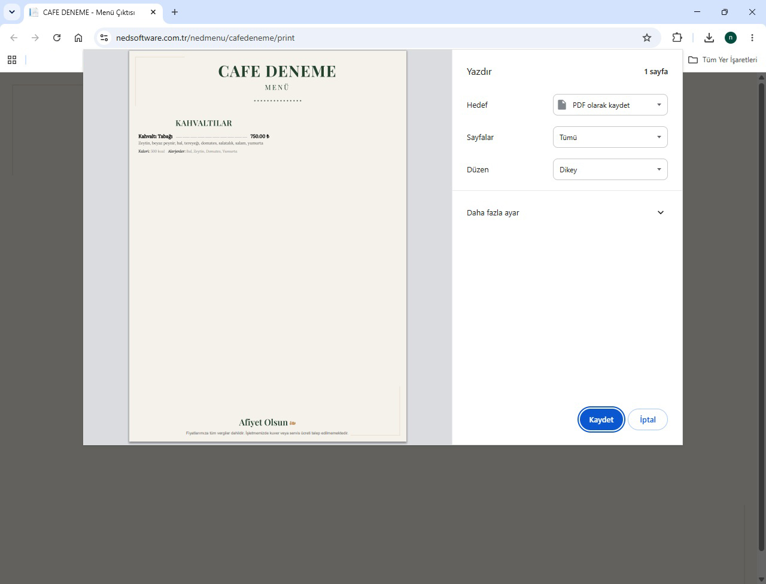The height and width of the screenshot is (584, 766).
Task: Open a new tab with plus icon
Action: click(175, 12)
